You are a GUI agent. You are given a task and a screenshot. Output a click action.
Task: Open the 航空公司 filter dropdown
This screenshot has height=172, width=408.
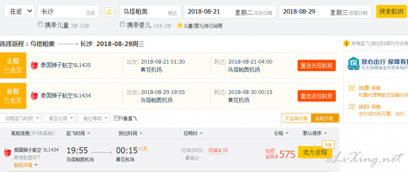tap(59, 118)
